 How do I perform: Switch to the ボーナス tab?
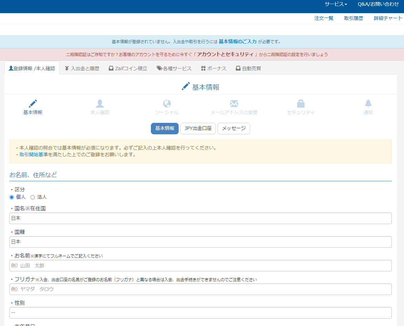coord(214,68)
